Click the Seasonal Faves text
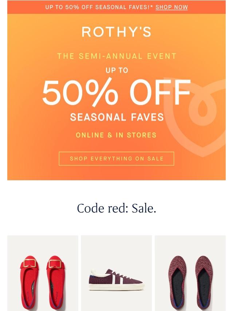This screenshot has width=233, height=311. point(117,117)
